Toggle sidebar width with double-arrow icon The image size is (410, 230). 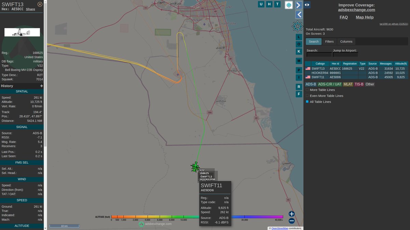(307, 5)
